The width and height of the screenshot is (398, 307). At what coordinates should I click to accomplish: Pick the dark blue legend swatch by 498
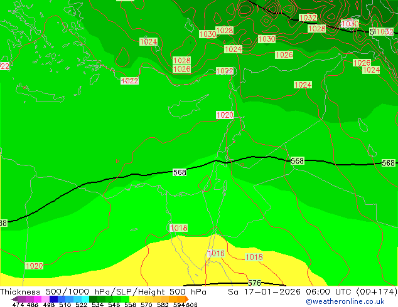click(53, 299)
